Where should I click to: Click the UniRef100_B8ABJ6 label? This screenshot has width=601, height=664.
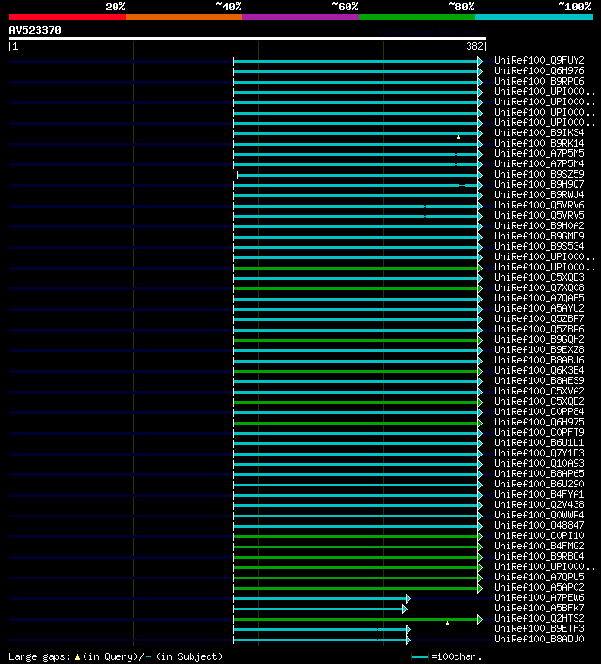click(x=539, y=360)
